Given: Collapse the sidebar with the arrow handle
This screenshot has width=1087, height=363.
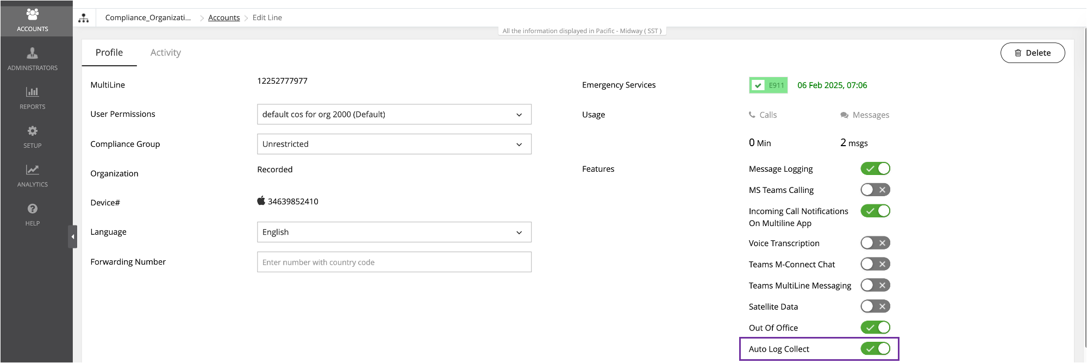Looking at the screenshot, I should (x=72, y=237).
